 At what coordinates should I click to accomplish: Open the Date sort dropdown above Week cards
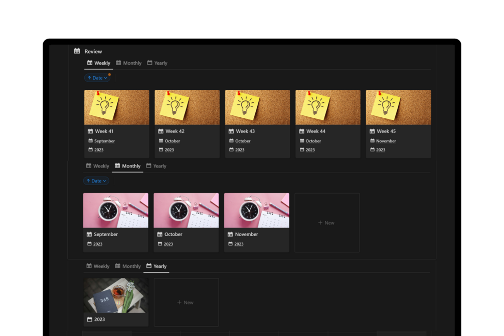coord(97,78)
